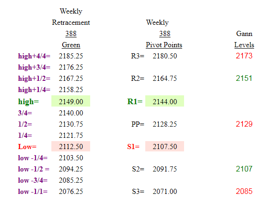The image size is (270, 200).
Task: Click the underlined Pivot Points heading
Action: [164, 45]
